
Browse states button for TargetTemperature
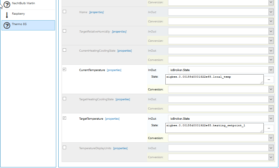coord(269,128)
